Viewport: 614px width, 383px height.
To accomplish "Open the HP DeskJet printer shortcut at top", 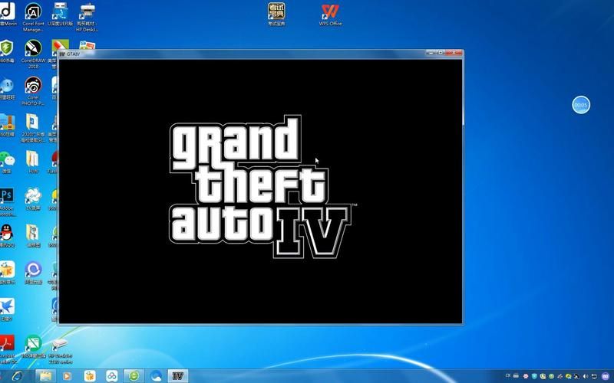I will (x=87, y=17).
